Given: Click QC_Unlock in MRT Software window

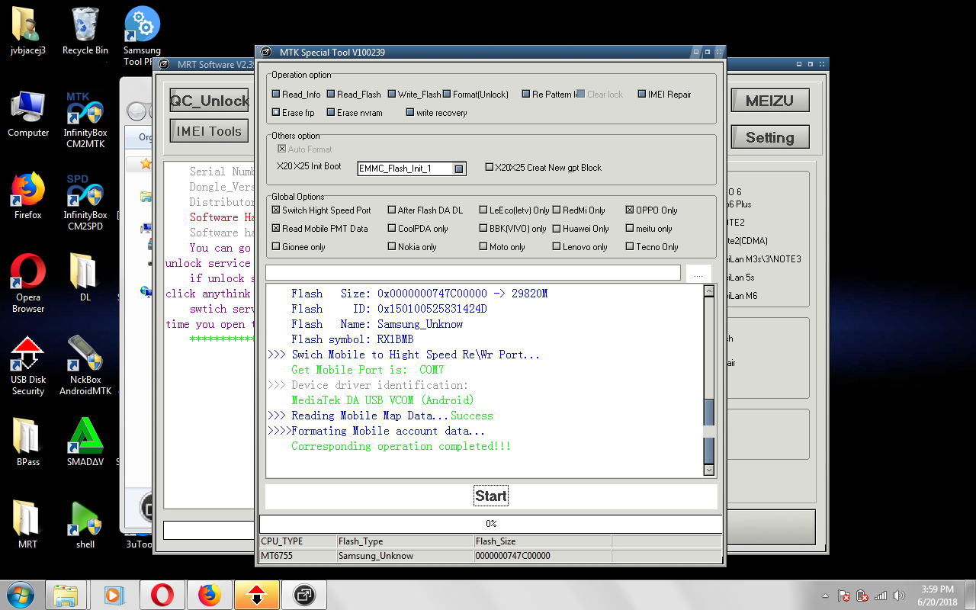Looking at the screenshot, I should [x=209, y=101].
